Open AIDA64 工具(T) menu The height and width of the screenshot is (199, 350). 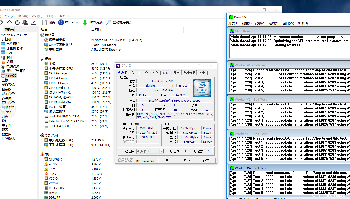pyautogui.click(x=51, y=16)
